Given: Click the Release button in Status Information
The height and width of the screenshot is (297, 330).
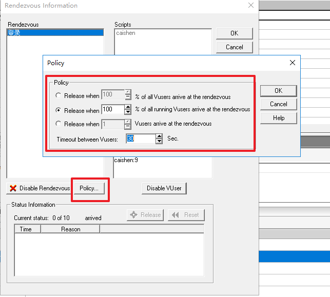Looking at the screenshot, I should (x=145, y=215).
